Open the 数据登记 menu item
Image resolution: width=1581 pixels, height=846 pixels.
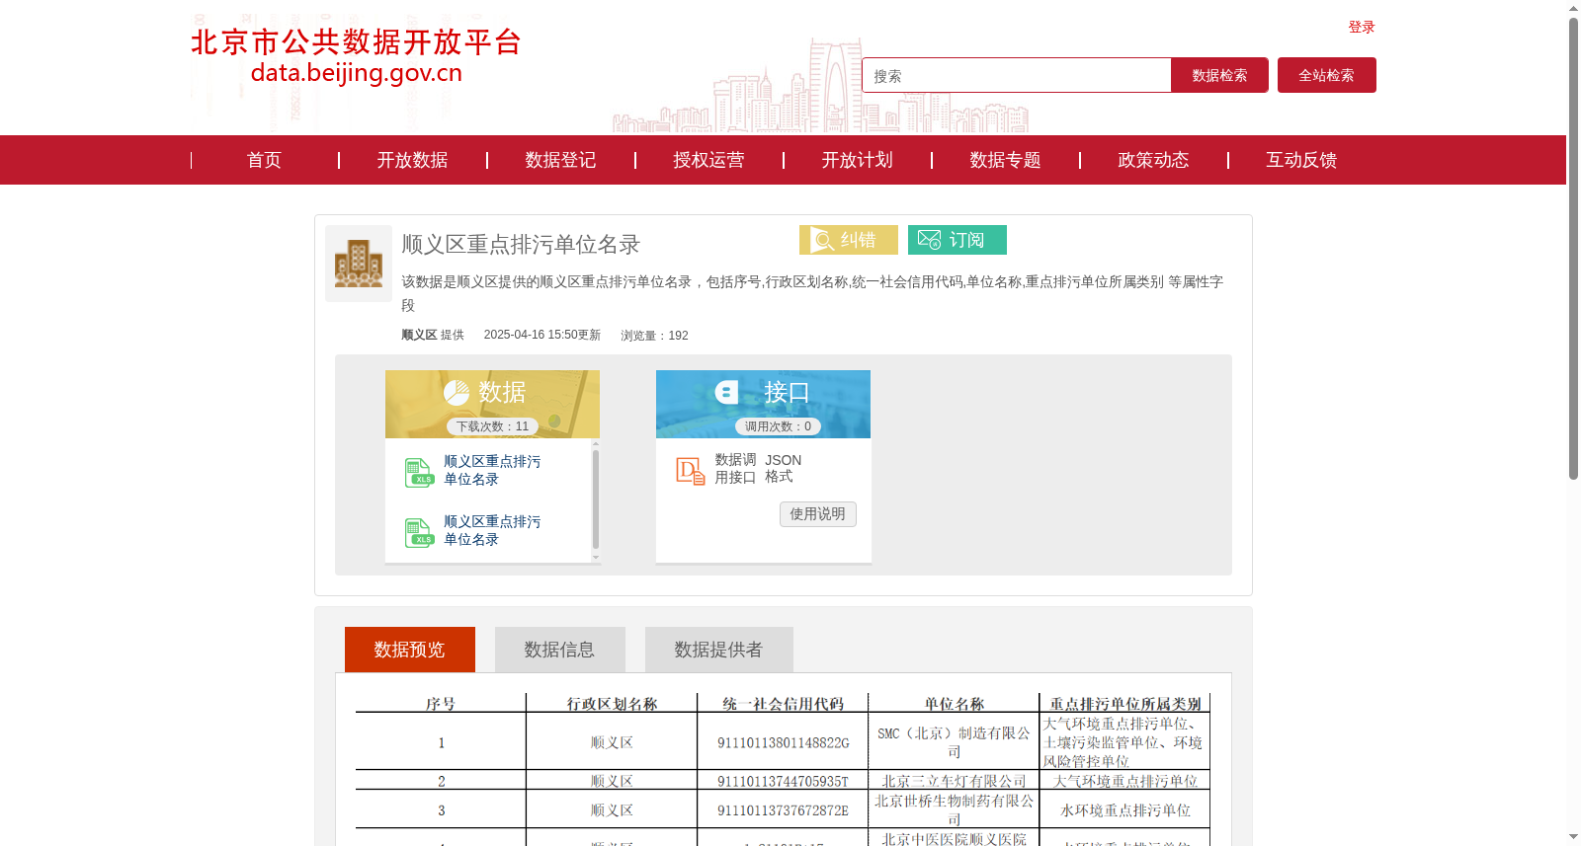[560, 160]
